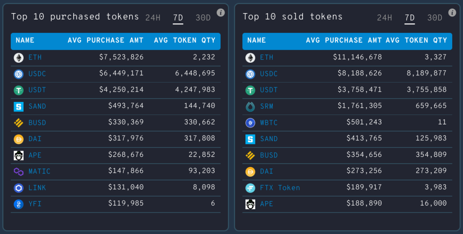
Task: Click the FTX Token icon
Action: point(250,188)
